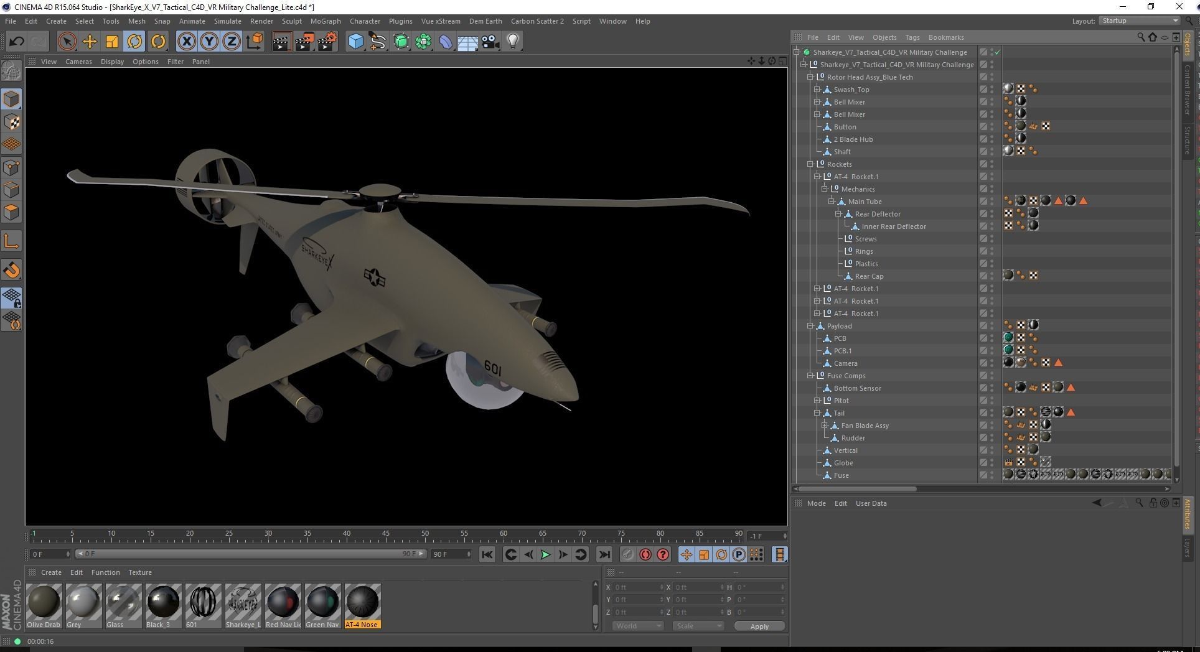
Task: Open Object Manager Tags menu
Action: pos(912,37)
